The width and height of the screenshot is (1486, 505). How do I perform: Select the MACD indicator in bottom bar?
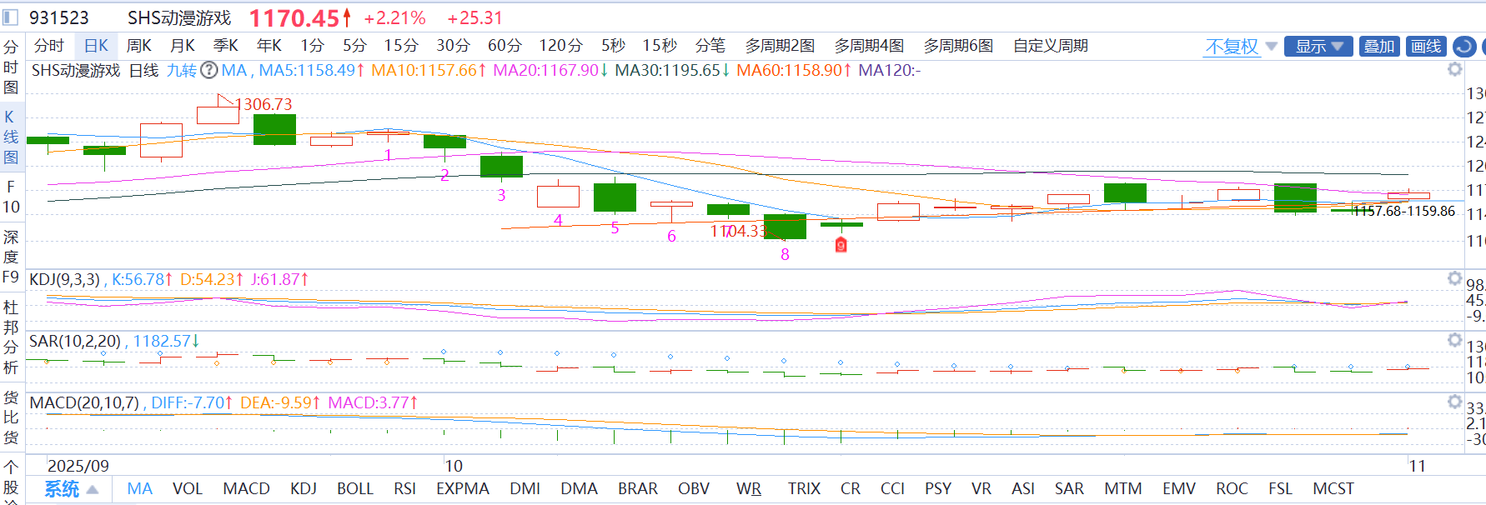(246, 489)
